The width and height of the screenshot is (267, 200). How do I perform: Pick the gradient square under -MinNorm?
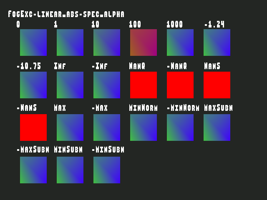point(180,127)
